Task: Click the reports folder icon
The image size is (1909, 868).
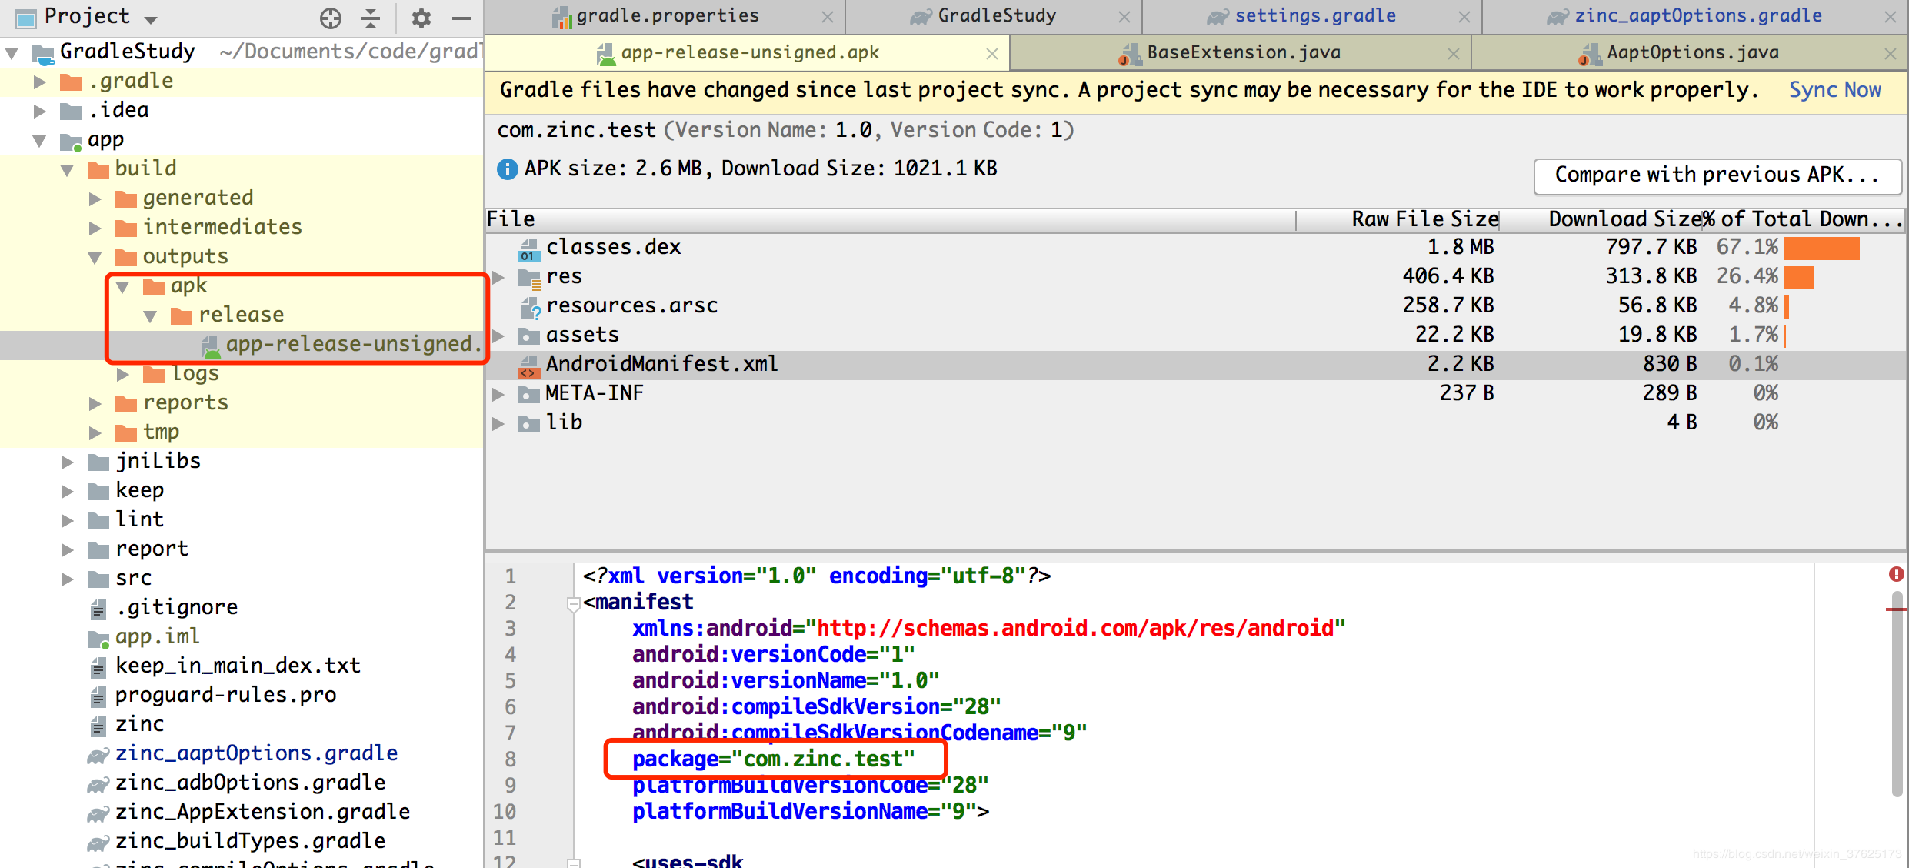Action: tap(126, 404)
